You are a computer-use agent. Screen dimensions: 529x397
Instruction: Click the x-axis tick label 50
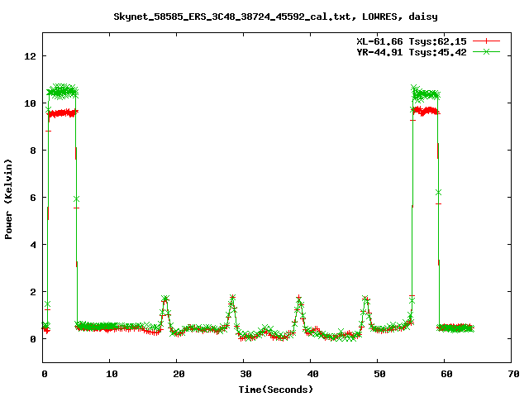379,374
